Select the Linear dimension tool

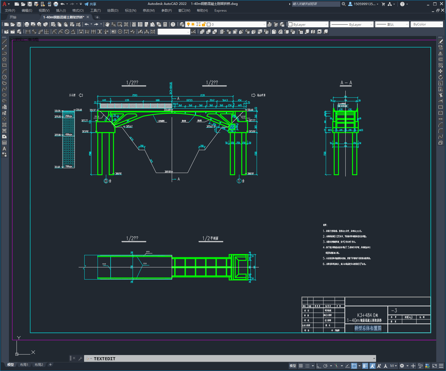[28, 32]
